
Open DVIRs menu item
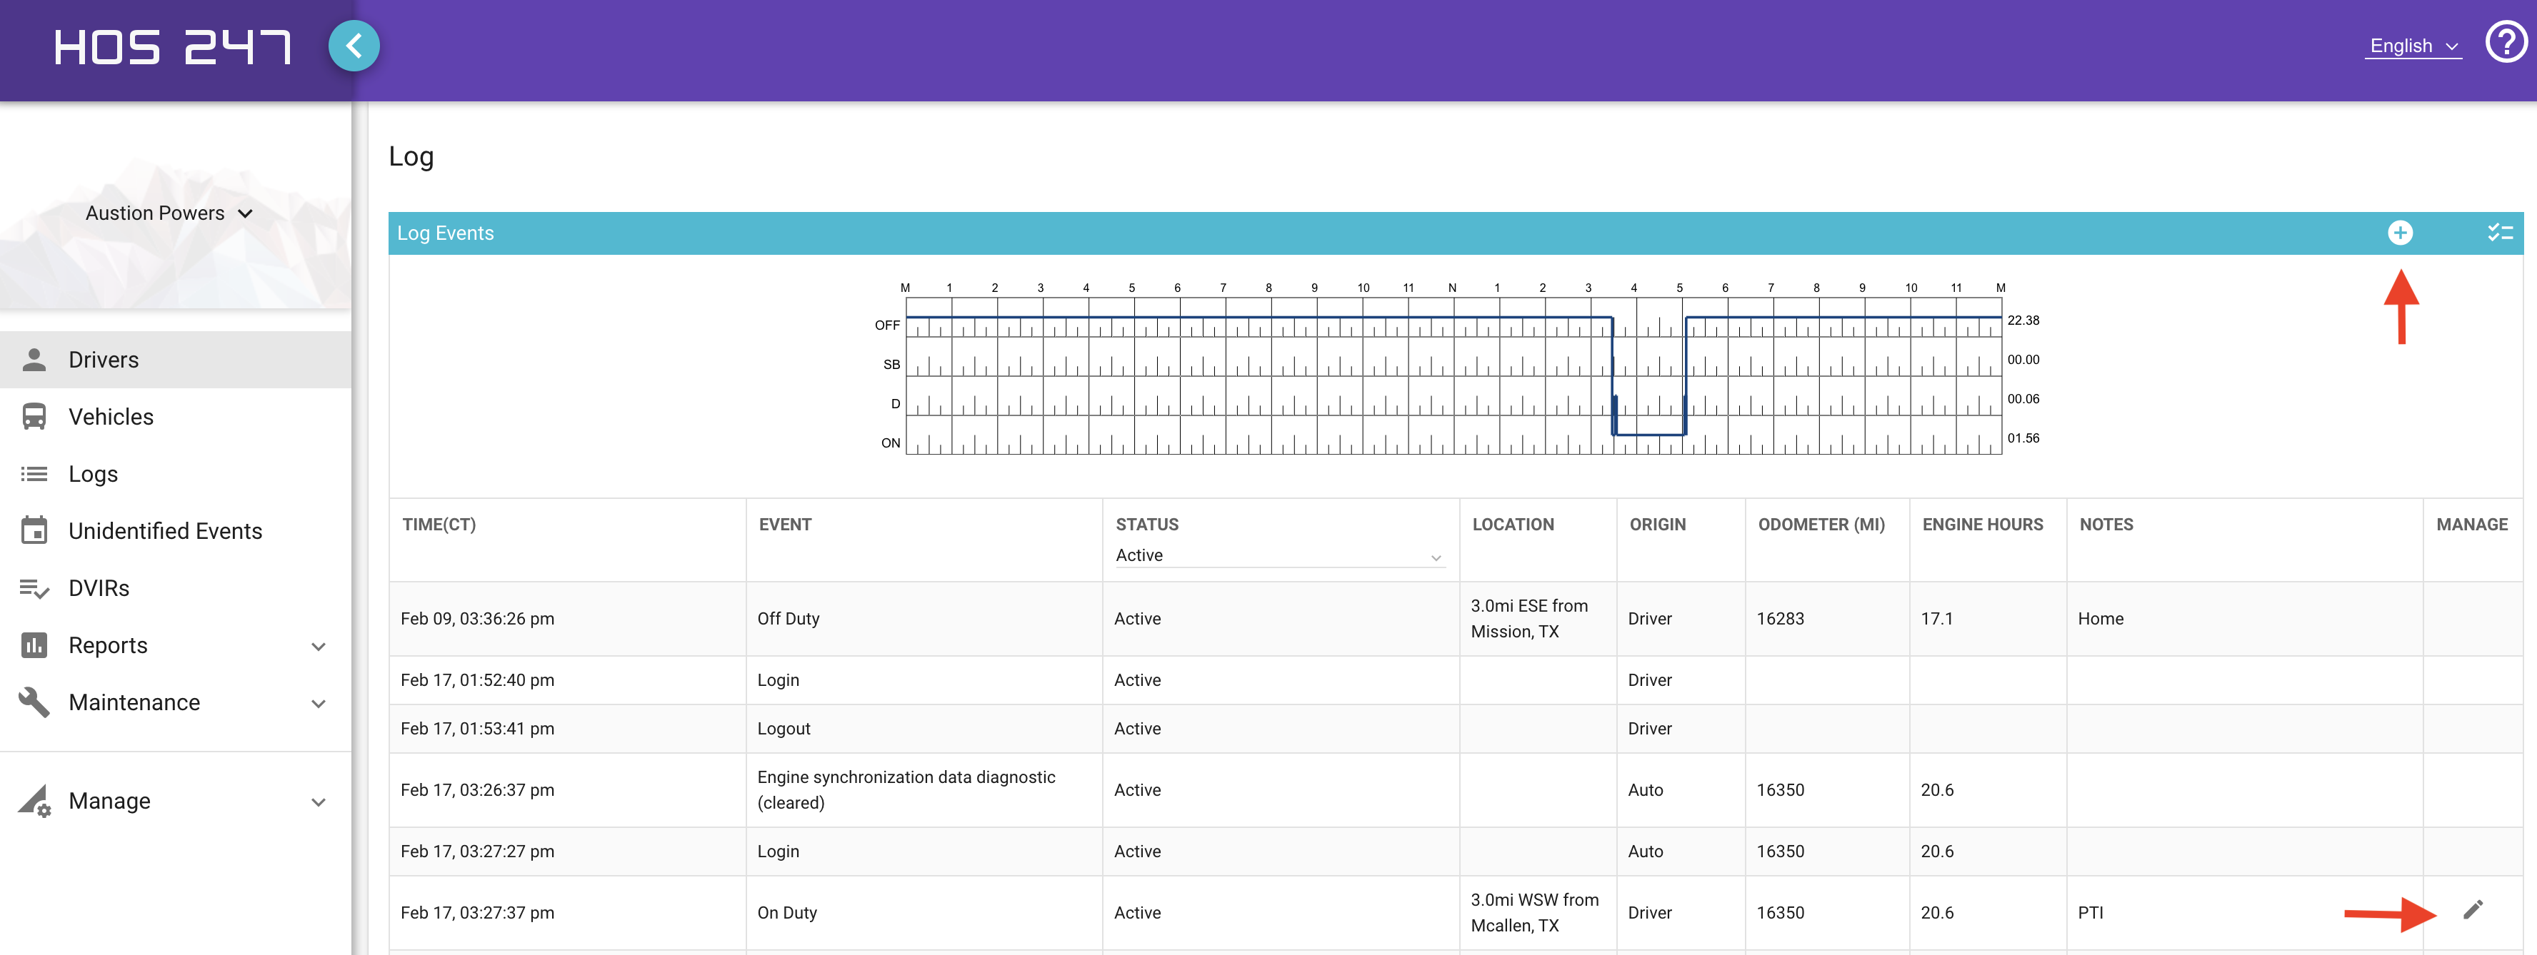coord(175,587)
